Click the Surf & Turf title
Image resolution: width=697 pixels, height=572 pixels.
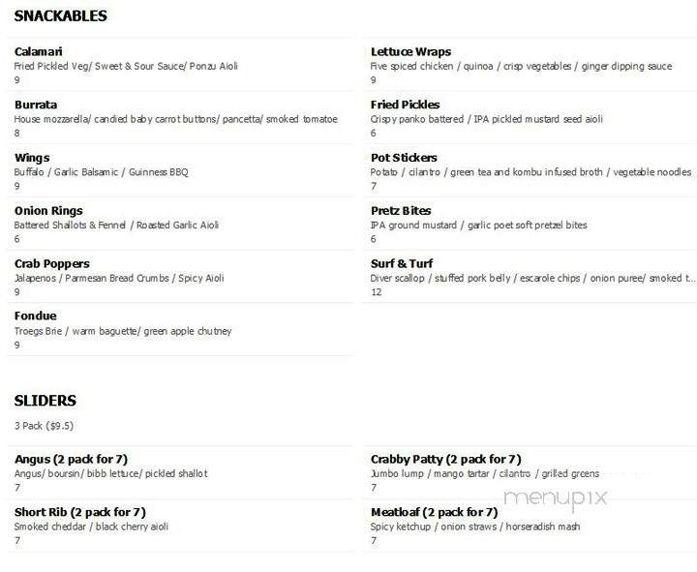(x=402, y=263)
